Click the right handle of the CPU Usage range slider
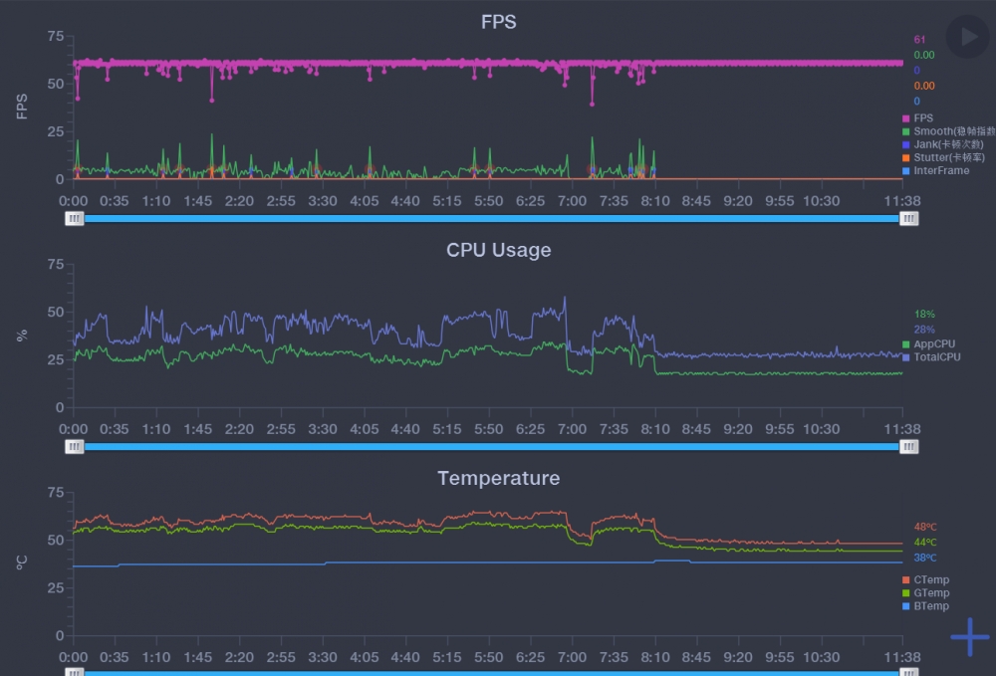Viewport: 996px width, 676px height. (x=909, y=447)
